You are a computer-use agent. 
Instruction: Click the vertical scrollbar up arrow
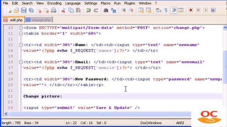(225, 28)
